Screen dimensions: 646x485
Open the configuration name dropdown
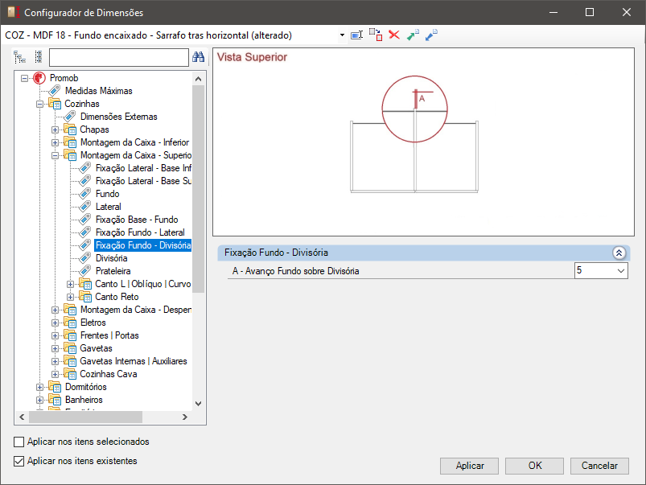click(x=342, y=35)
